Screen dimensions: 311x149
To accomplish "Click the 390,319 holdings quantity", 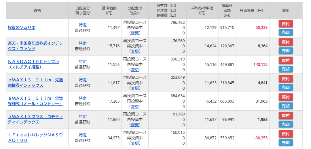I will point(178,59).
